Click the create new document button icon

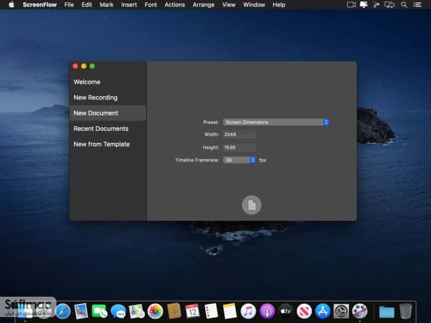[x=251, y=205]
